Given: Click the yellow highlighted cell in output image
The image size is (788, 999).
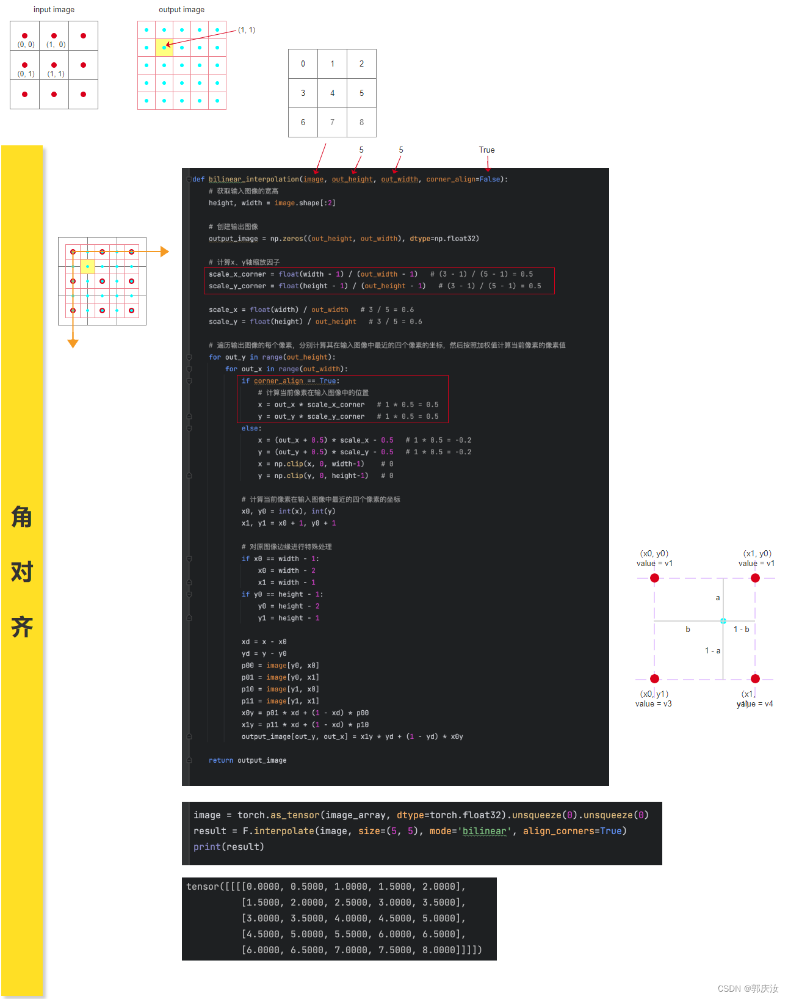Looking at the screenshot, I should coord(164,48).
